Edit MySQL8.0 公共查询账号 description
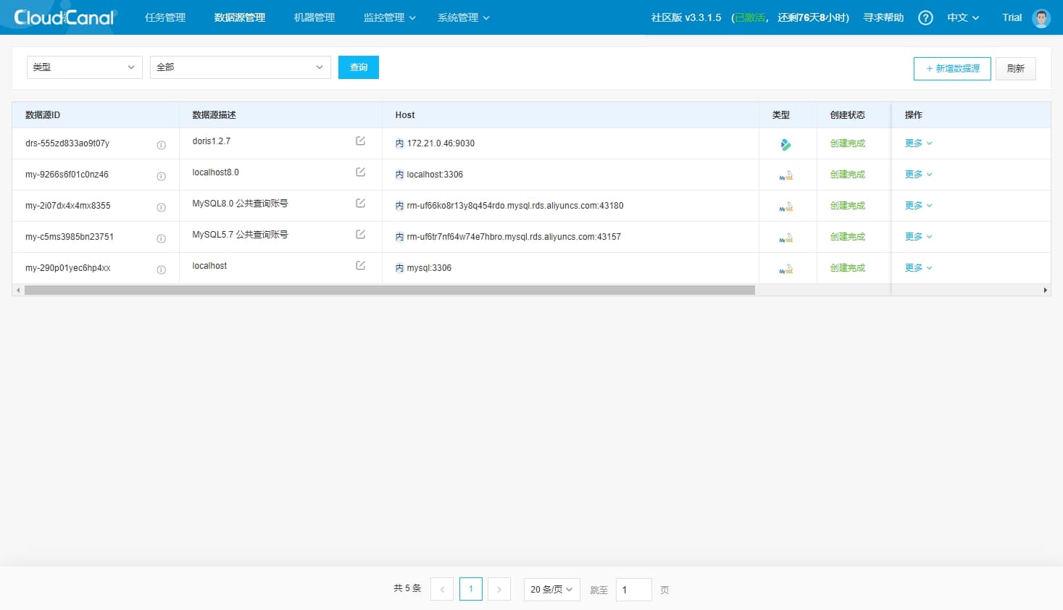 coord(361,203)
